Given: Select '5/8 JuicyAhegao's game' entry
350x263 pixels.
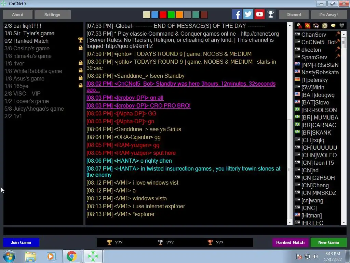Looking at the screenshot, I should pyautogui.click(x=43, y=109).
